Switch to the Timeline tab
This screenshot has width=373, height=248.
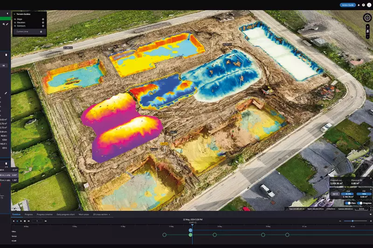(16, 214)
